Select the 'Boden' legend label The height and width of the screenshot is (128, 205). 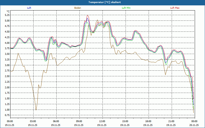point(78,8)
